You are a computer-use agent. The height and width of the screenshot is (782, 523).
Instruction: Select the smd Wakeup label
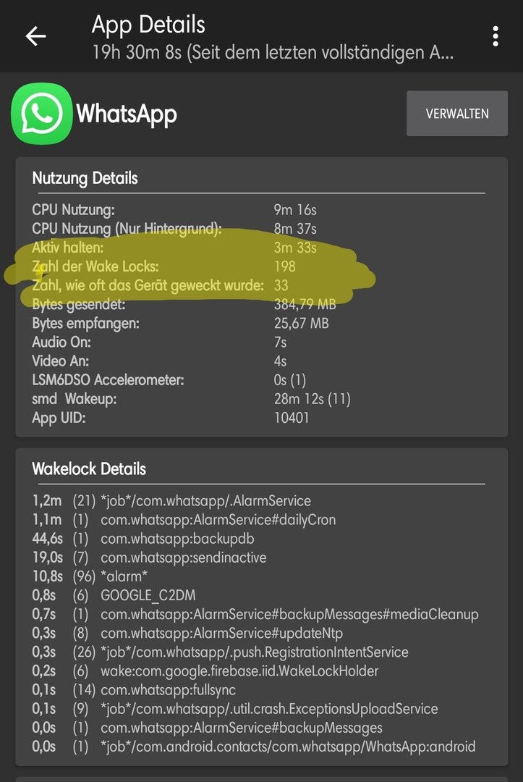[x=75, y=399]
